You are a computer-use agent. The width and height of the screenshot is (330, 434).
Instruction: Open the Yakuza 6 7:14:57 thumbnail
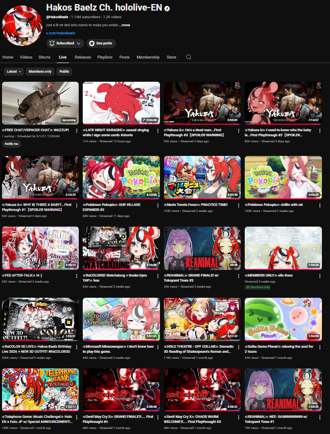tap(283, 103)
